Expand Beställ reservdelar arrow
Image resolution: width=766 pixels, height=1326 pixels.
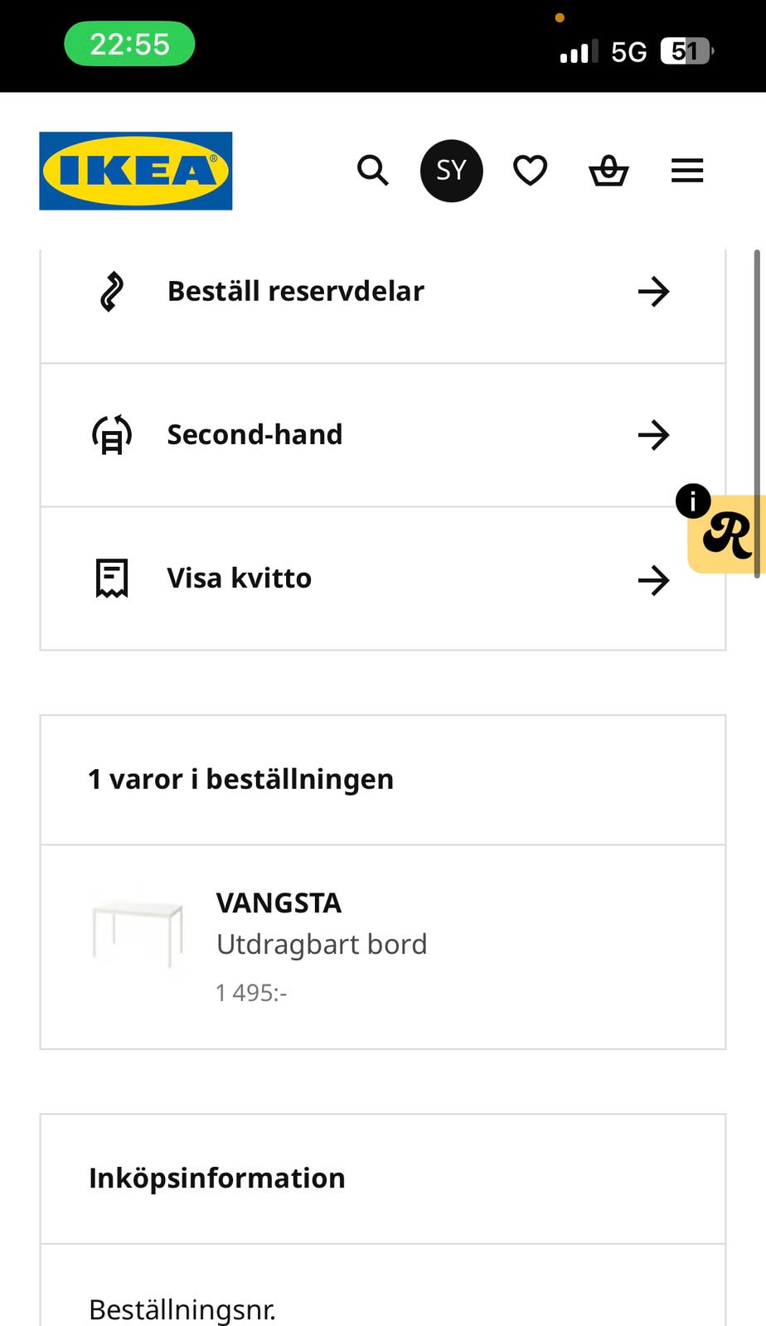tap(653, 292)
